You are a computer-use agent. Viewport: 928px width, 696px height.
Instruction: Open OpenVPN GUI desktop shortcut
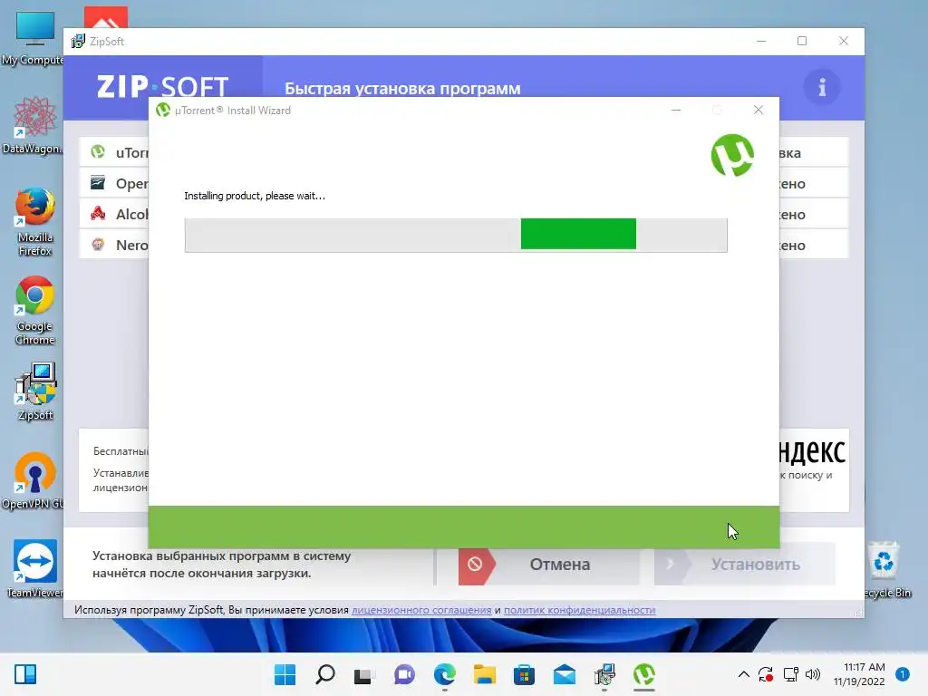[x=34, y=480]
